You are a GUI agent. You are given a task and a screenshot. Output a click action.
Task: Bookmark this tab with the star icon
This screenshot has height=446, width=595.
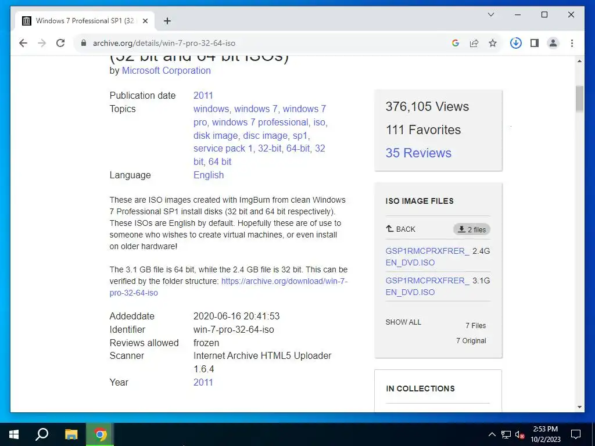[493, 43]
